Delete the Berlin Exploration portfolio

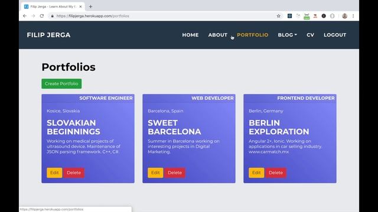[x=276, y=173]
